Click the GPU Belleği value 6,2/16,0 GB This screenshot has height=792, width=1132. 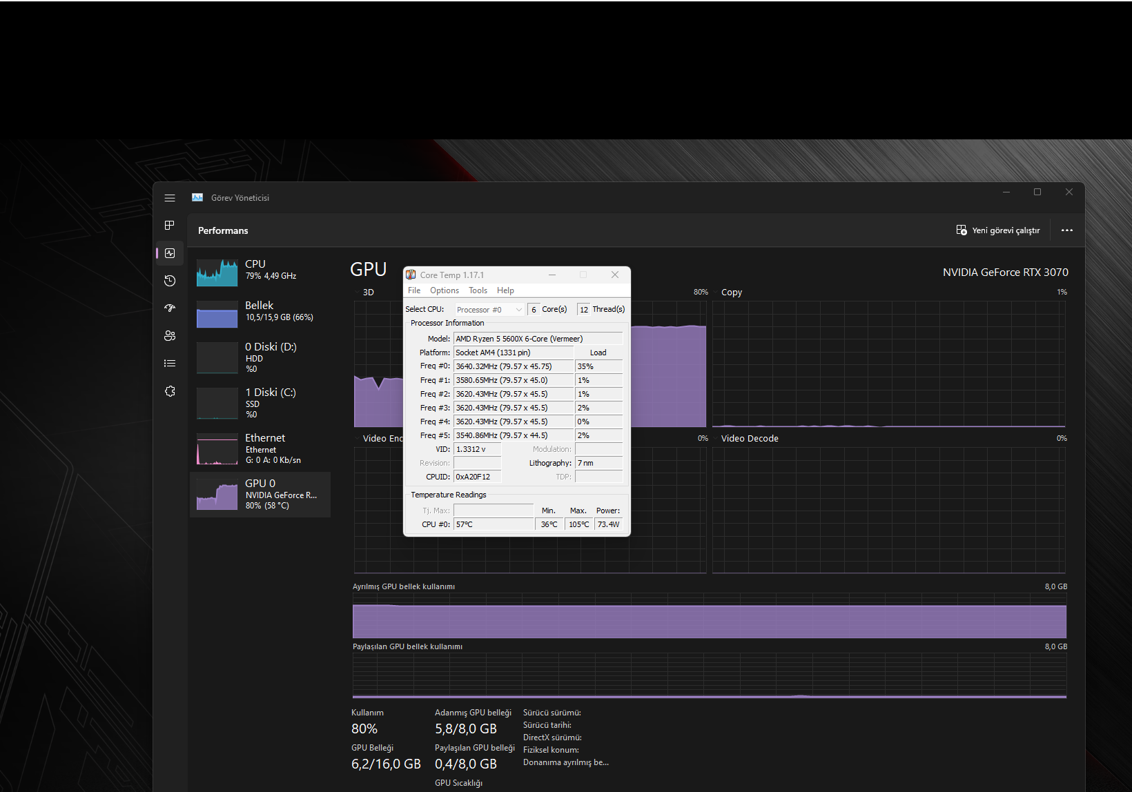point(386,764)
